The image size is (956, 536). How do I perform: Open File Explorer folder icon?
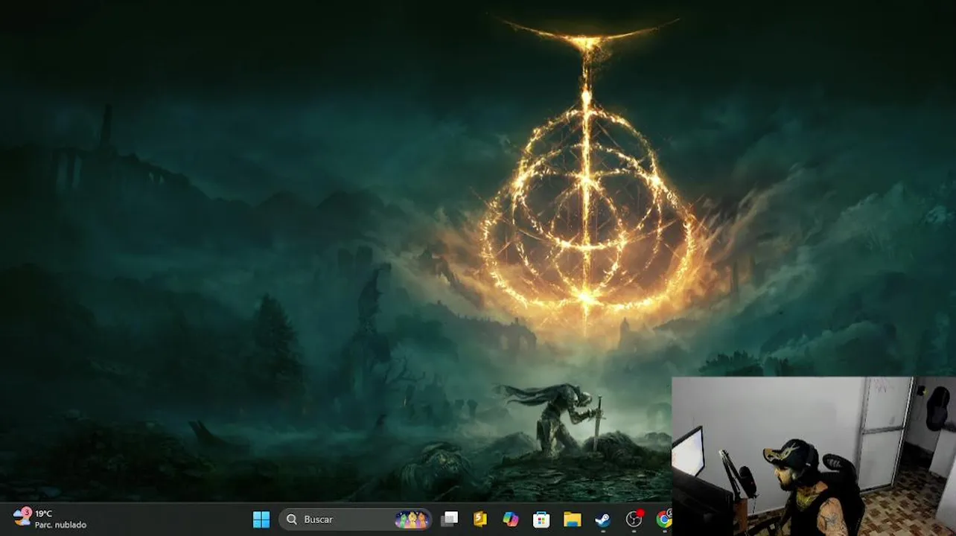[x=572, y=519]
